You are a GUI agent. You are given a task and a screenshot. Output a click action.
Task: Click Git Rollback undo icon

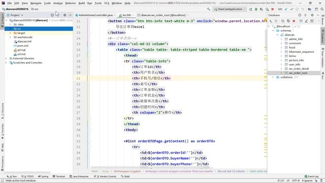point(303,9)
